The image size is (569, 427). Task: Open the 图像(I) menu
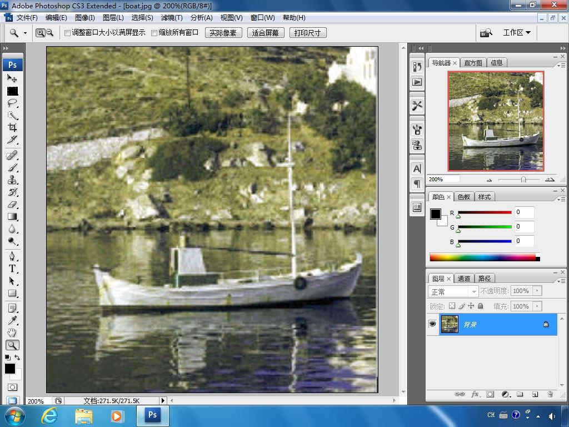tap(85, 18)
